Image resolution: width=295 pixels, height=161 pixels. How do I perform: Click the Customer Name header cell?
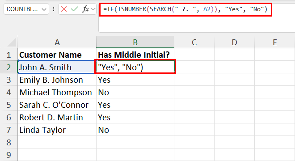(57, 55)
